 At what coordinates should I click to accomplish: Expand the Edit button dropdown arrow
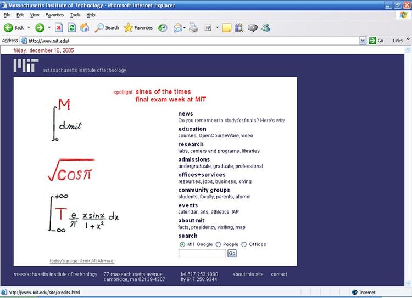[218, 28]
